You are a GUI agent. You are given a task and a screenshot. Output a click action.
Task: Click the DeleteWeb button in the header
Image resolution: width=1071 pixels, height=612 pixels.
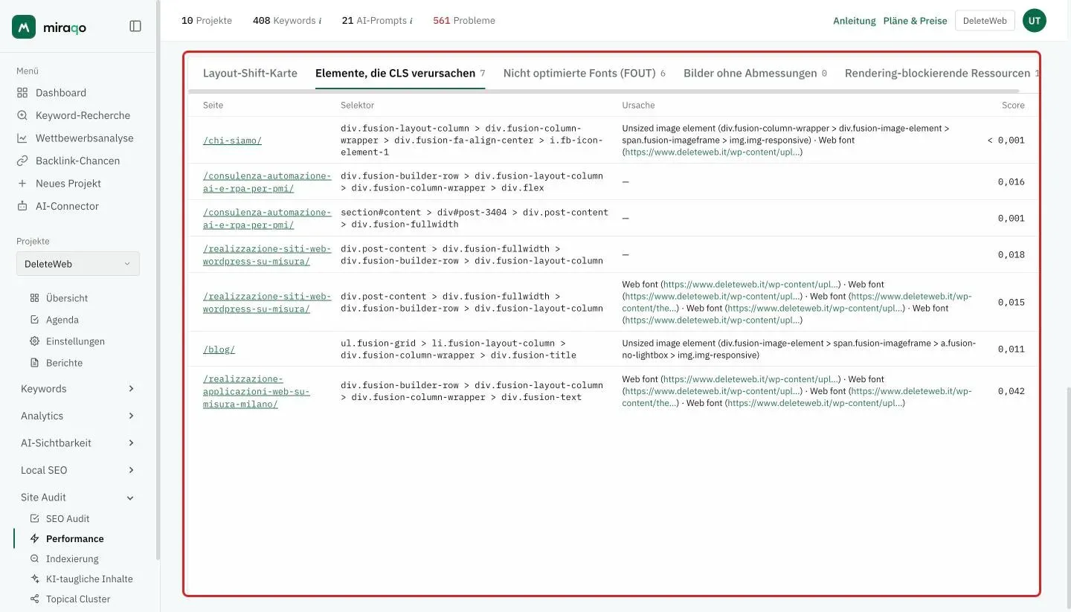pos(985,21)
